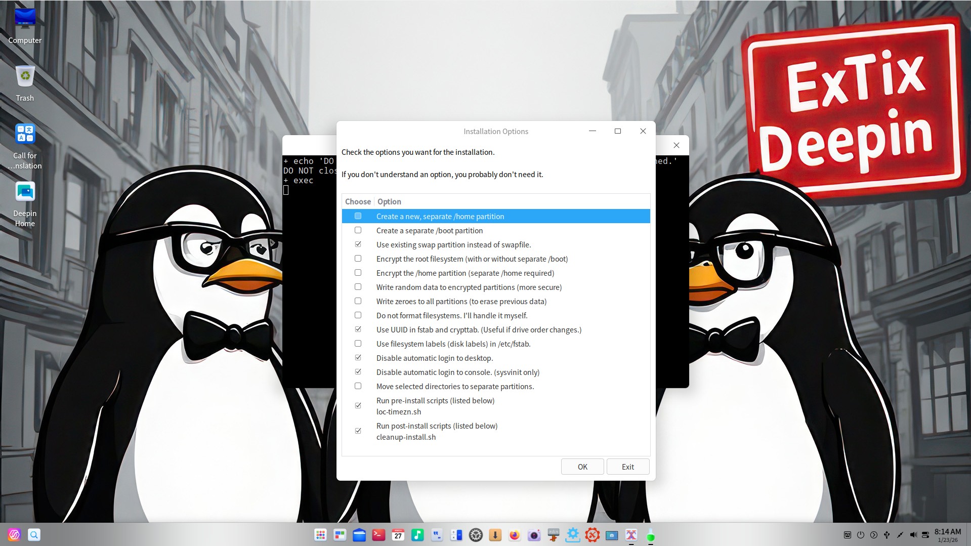Image resolution: width=971 pixels, height=546 pixels.
Task: Open the Calculator dock icon
Action: tap(456, 535)
